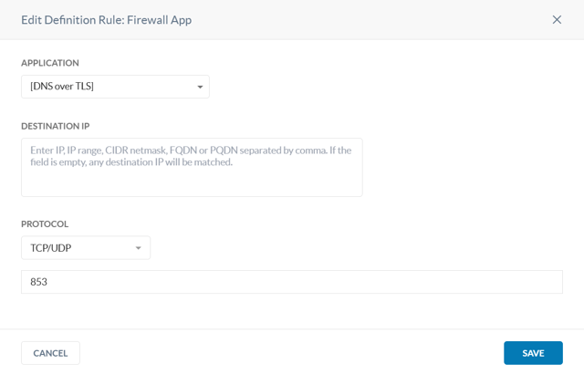Click the DESTINATION IP field label
Image resolution: width=584 pixels, height=374 pixels.
[56, 126]
